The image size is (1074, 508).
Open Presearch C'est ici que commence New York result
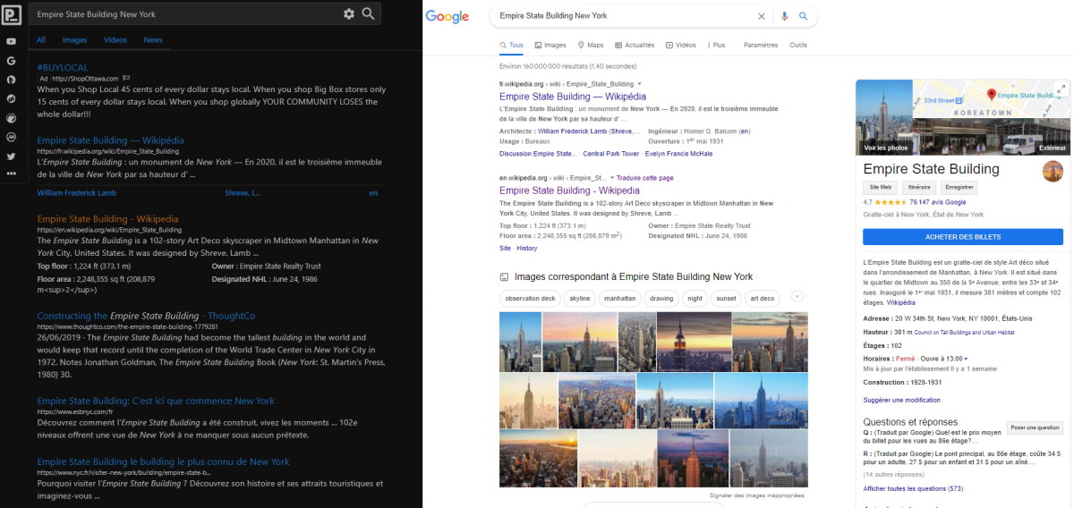(x=156, y=401)
